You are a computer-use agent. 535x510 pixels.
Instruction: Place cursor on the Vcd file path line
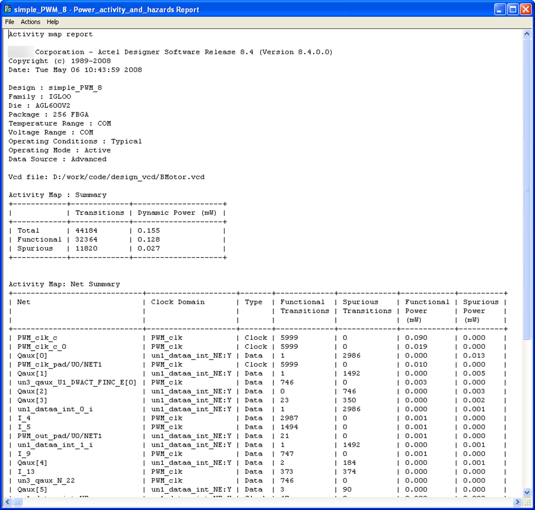pyautogui.click(x=107, y=177)
